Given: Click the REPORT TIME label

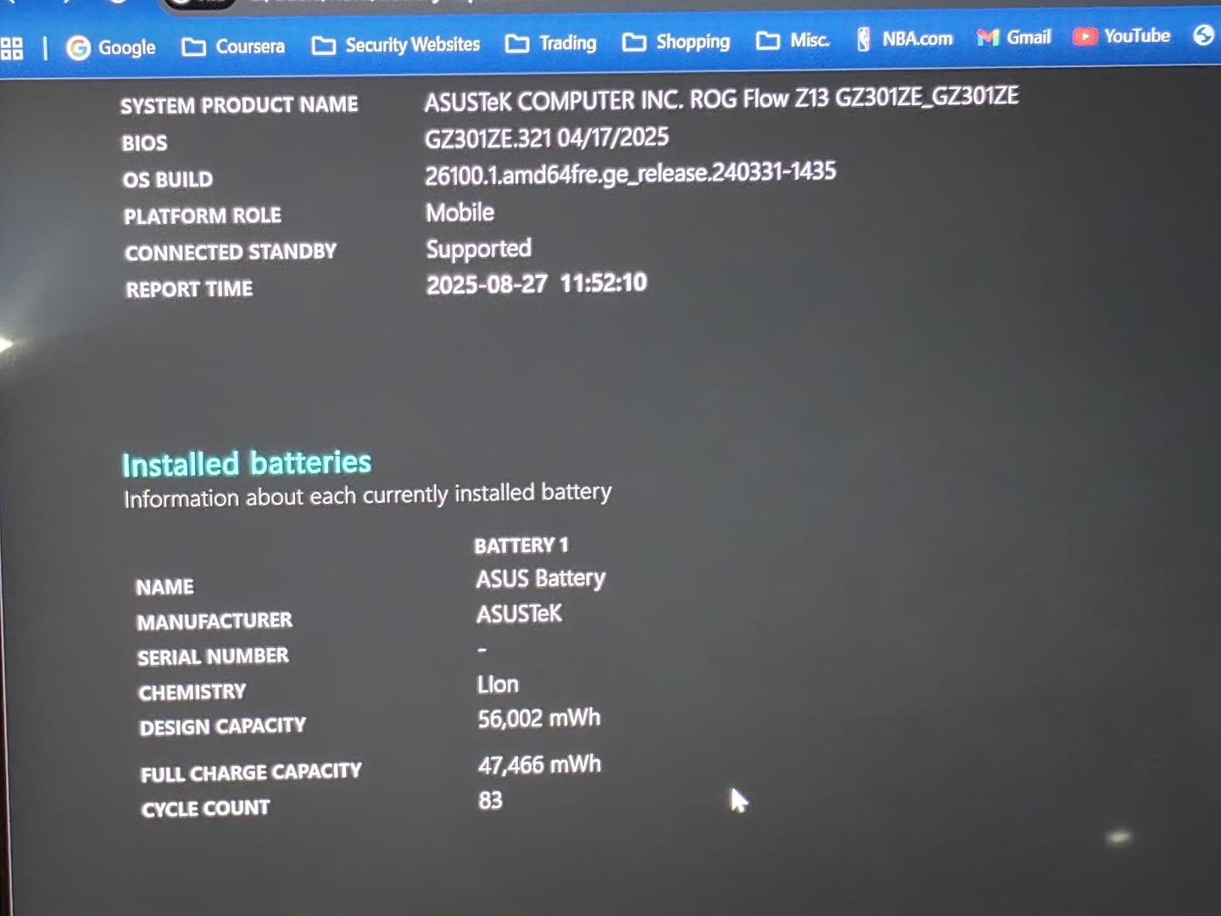Looking at the screenshot, I should pyautogui.click(x=189, y=289).
